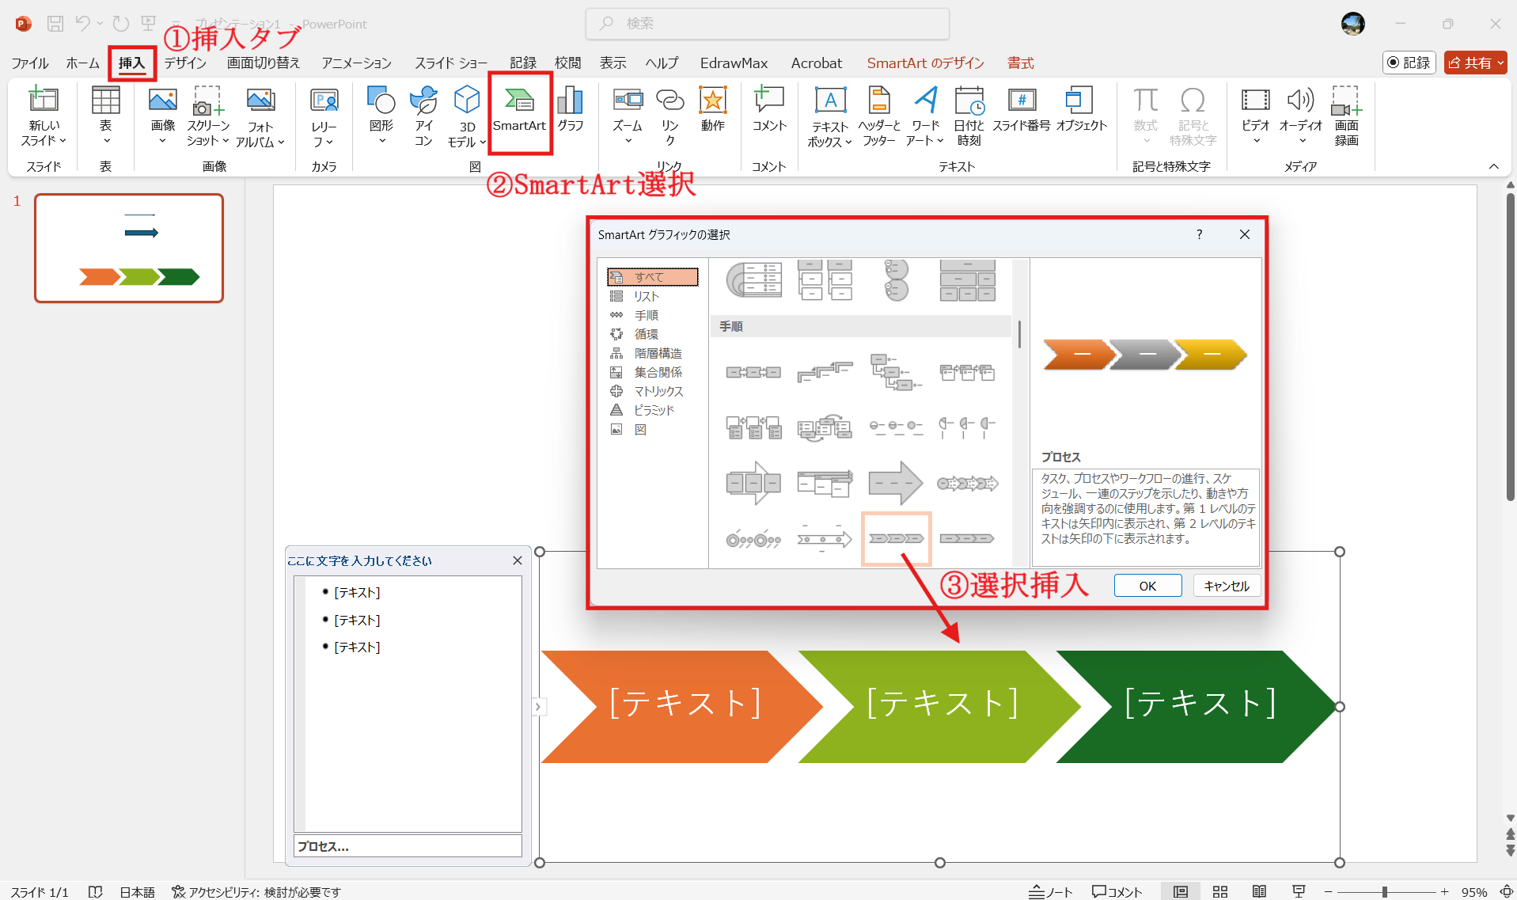Click the zoom slider handle
This screenshot has width=1517, height=900.
pyautogui.click(x=1385, y=892)
